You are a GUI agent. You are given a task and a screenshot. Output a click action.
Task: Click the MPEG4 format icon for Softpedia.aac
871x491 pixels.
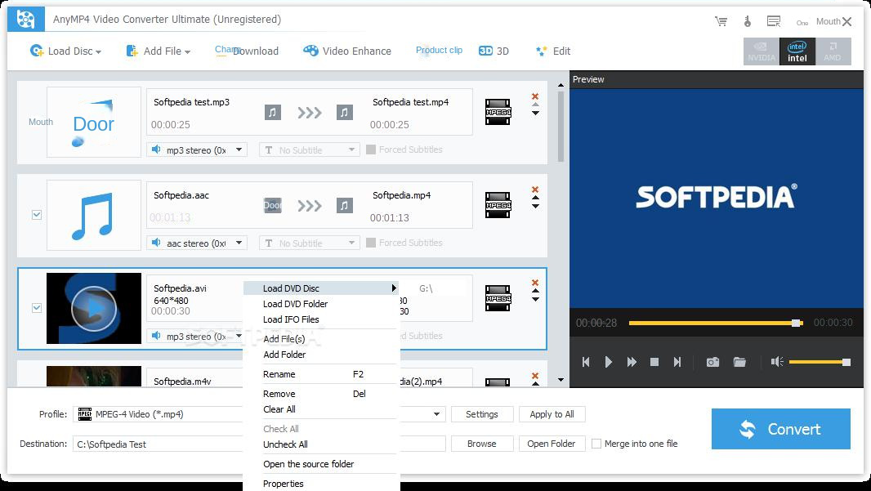point(498,205)
